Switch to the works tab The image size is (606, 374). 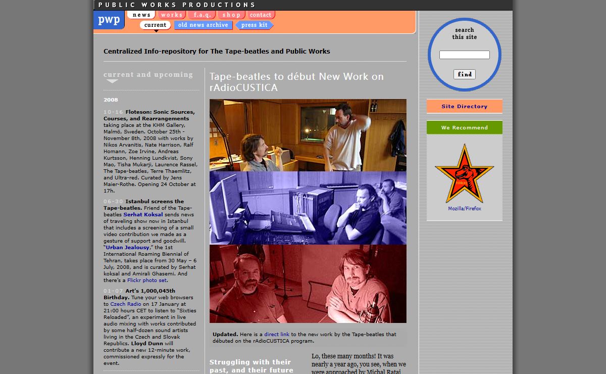[172, 15]
